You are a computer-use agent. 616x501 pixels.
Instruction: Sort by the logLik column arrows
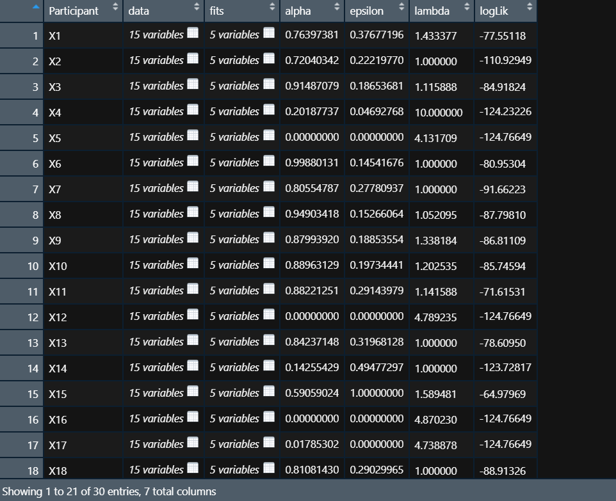click(530, 6)
